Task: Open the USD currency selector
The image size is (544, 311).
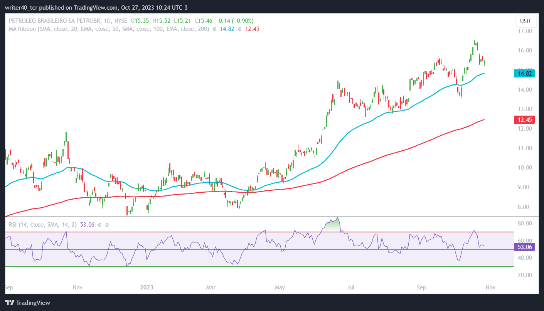Action: tap(525, 21)
